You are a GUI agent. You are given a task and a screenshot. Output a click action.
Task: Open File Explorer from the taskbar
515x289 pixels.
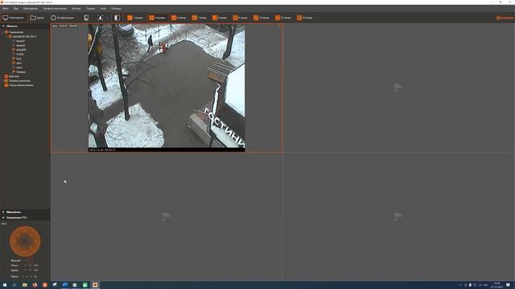click(25, 285)
